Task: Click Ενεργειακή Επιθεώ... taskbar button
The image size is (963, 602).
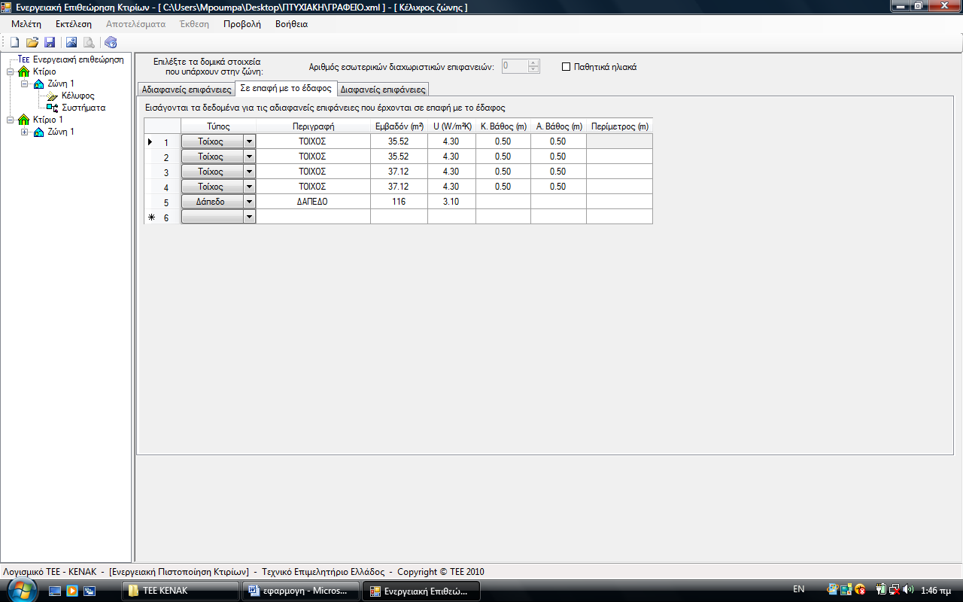Action: [421, 591]
